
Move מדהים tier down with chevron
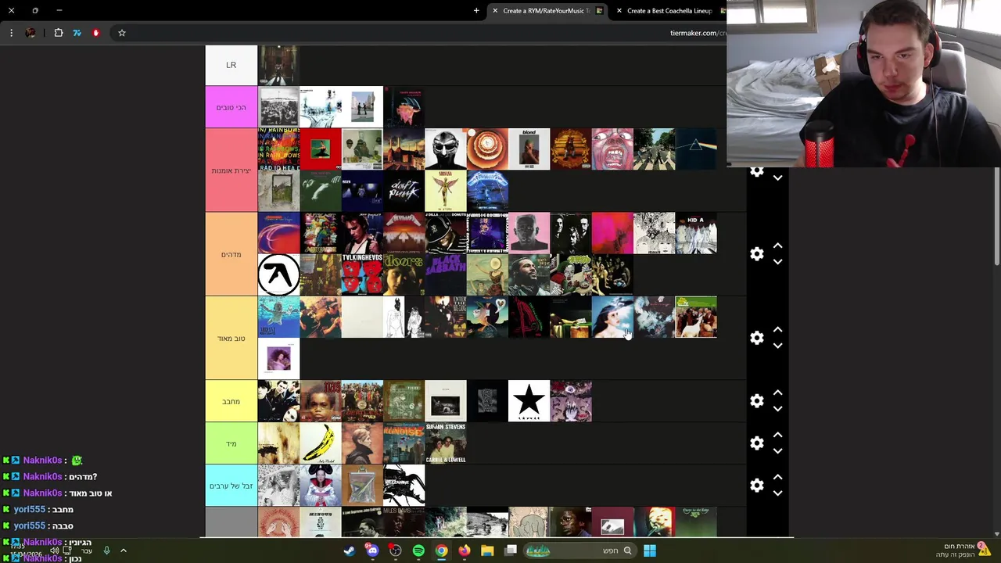[x=777, y=262]
